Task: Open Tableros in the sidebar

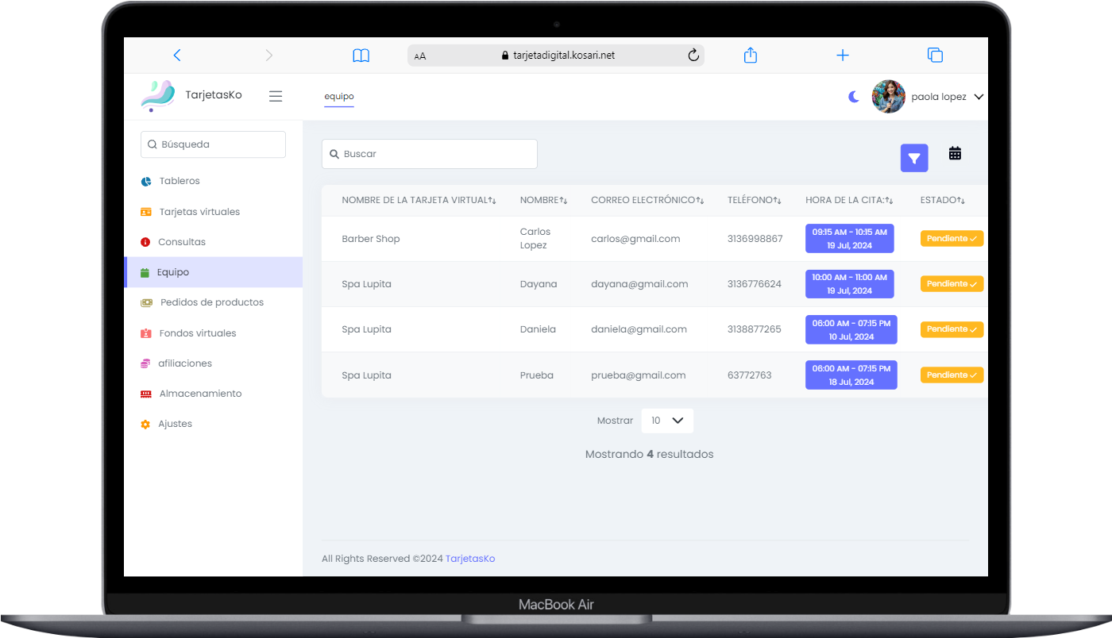Action: click(180, 181)
